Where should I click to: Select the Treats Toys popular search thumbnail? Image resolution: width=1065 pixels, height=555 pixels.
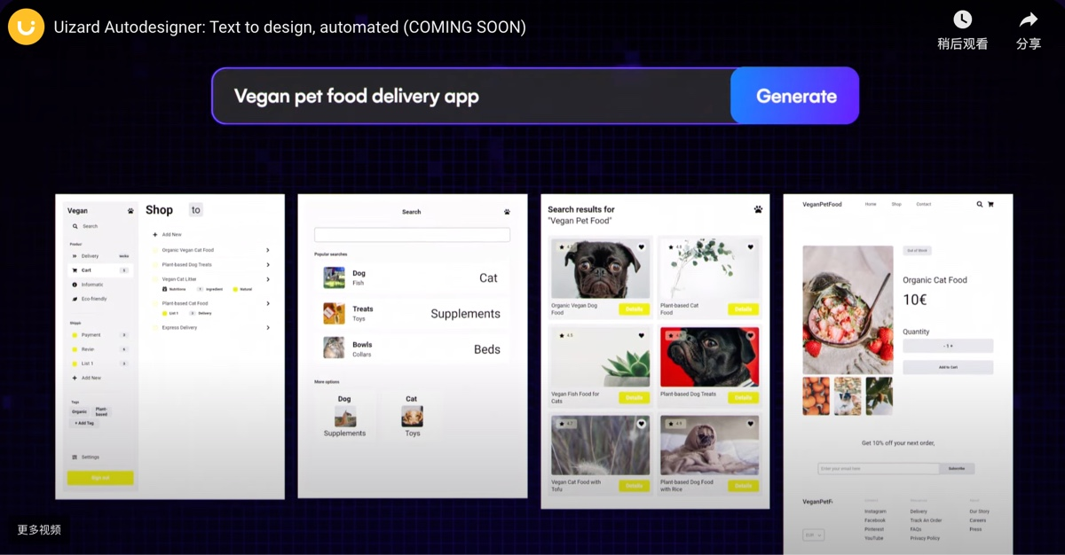pos(334,313)
